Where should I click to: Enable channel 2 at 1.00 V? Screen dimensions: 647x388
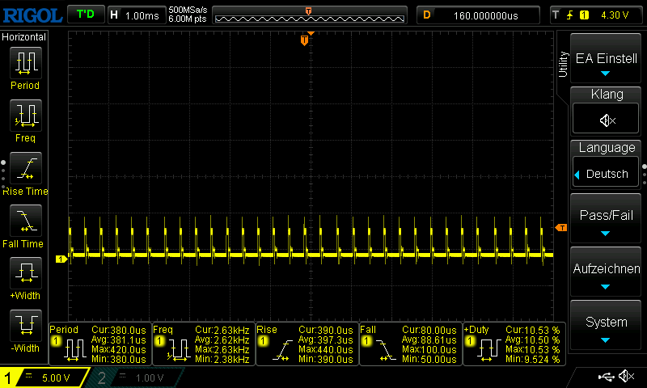pyautogui.click(x=134, y=377)
